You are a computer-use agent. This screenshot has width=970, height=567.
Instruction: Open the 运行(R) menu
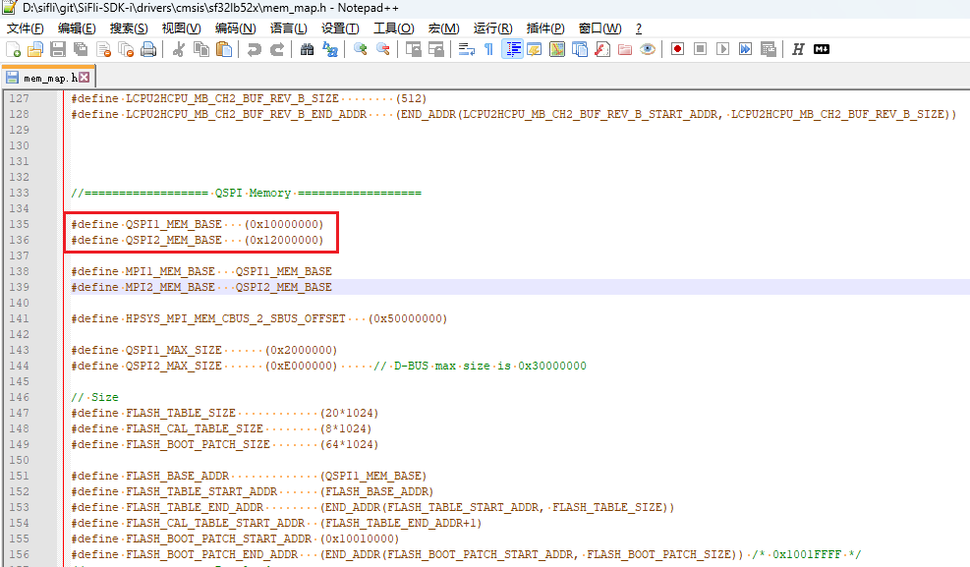pos(493,28)
